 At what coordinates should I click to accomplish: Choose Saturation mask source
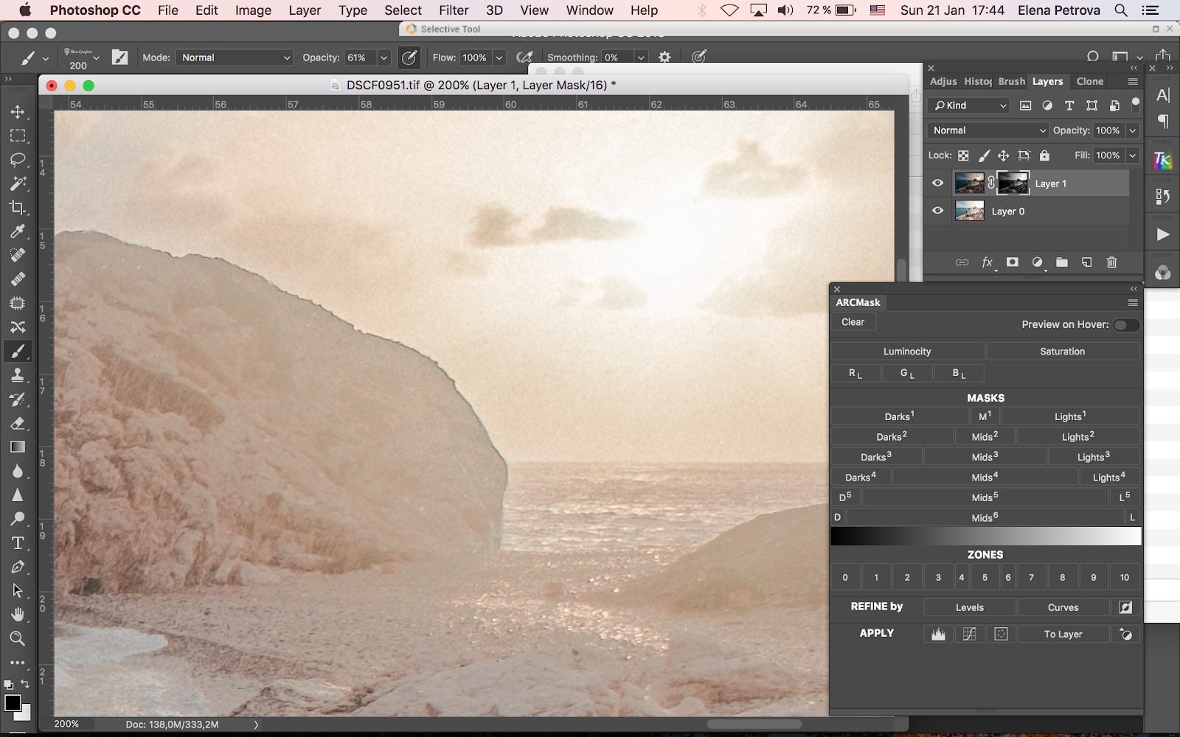(1063, 352)
